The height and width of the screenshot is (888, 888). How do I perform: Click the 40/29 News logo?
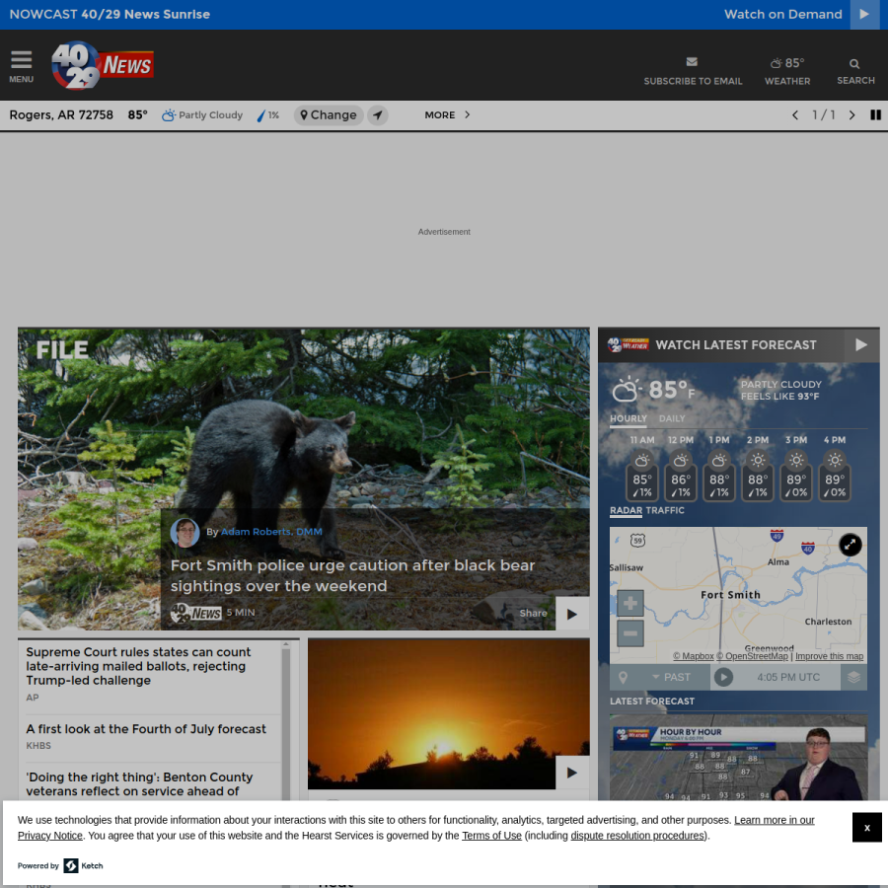point(103,65)
